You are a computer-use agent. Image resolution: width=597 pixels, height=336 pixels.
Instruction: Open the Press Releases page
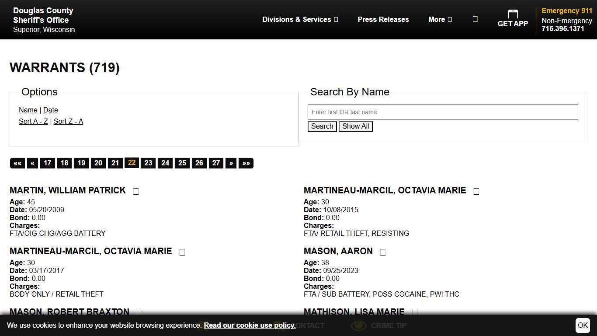click(383, 19)
